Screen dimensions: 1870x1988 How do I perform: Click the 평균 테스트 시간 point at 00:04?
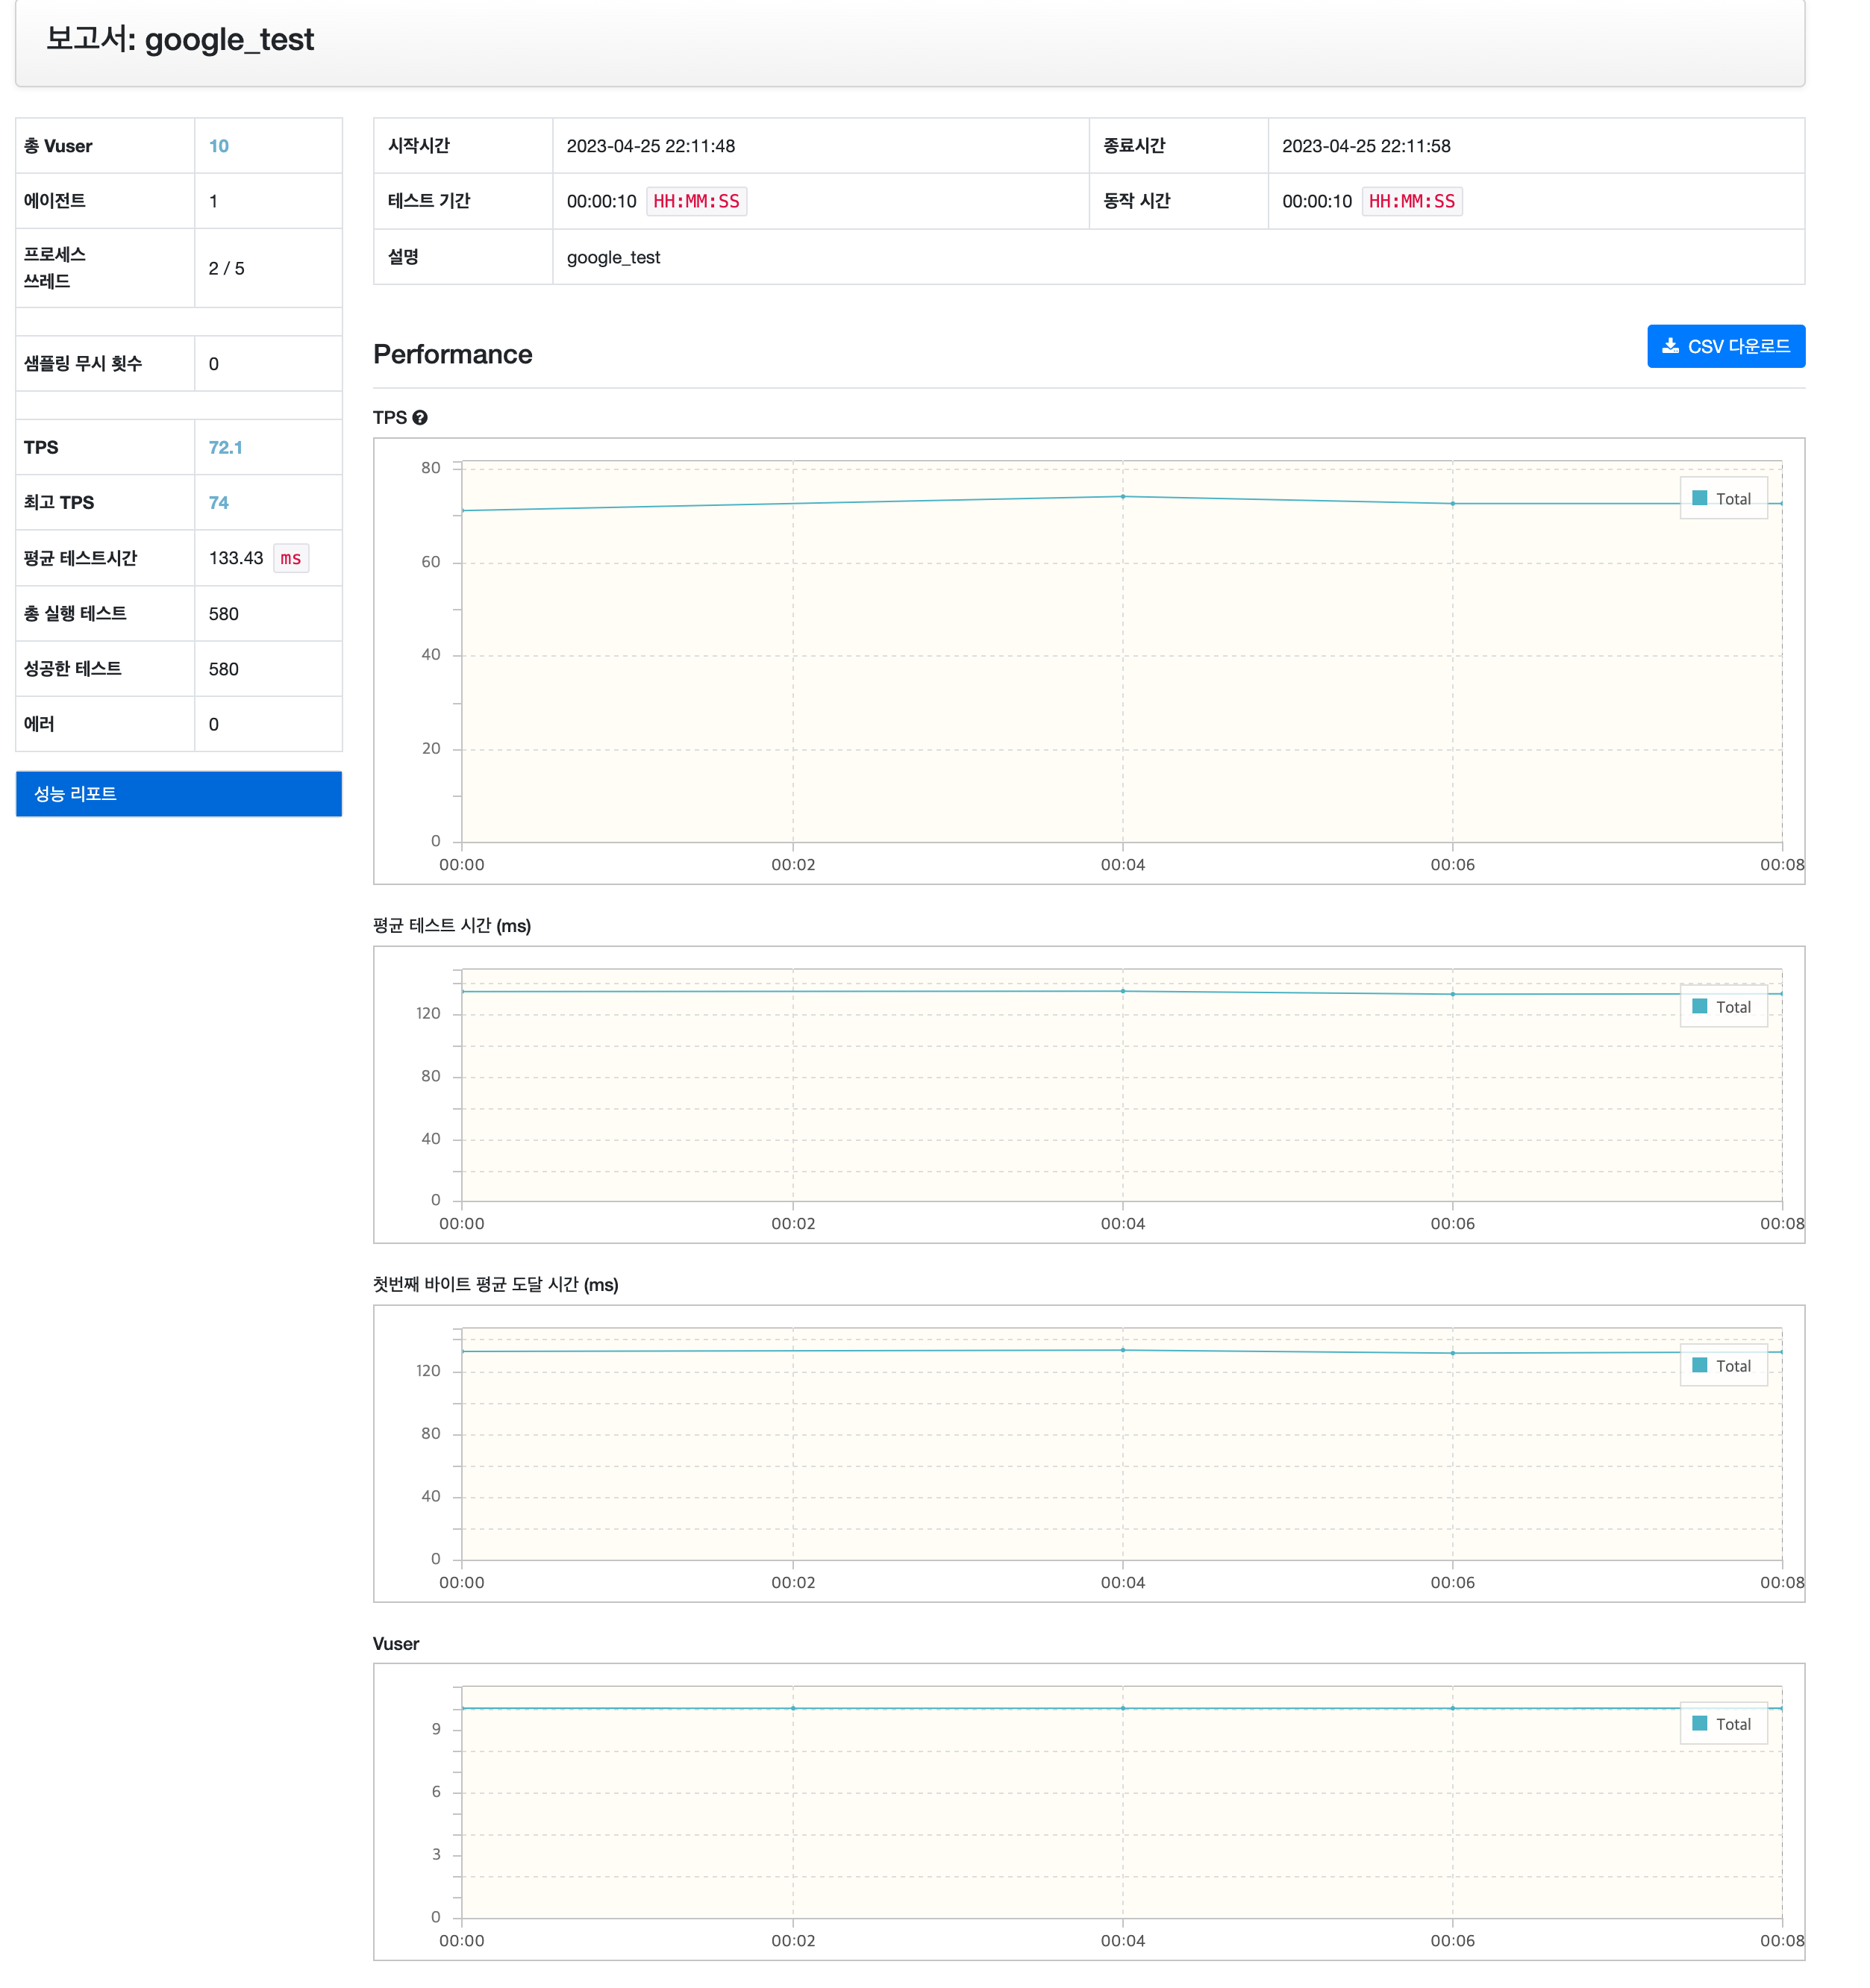click(x=1122, y=991)
